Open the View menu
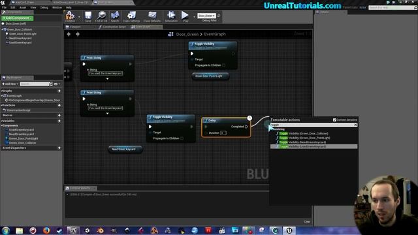Viewport: 418px width, 235px height. [33, 7]
